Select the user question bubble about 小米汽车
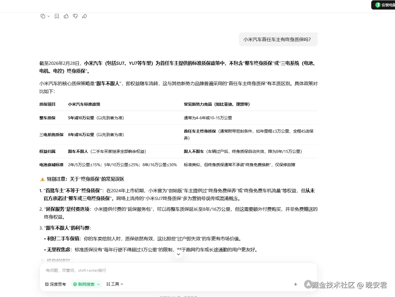The height and width of the screenshot is (297, 395). point(278,39)
